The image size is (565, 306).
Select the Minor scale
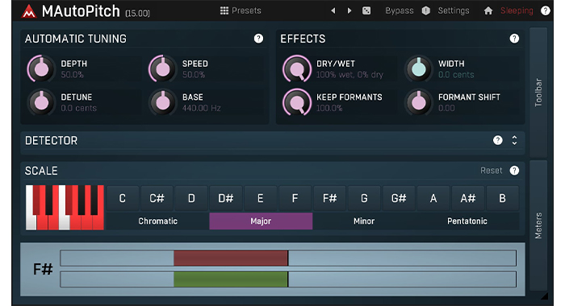(364, 221)
